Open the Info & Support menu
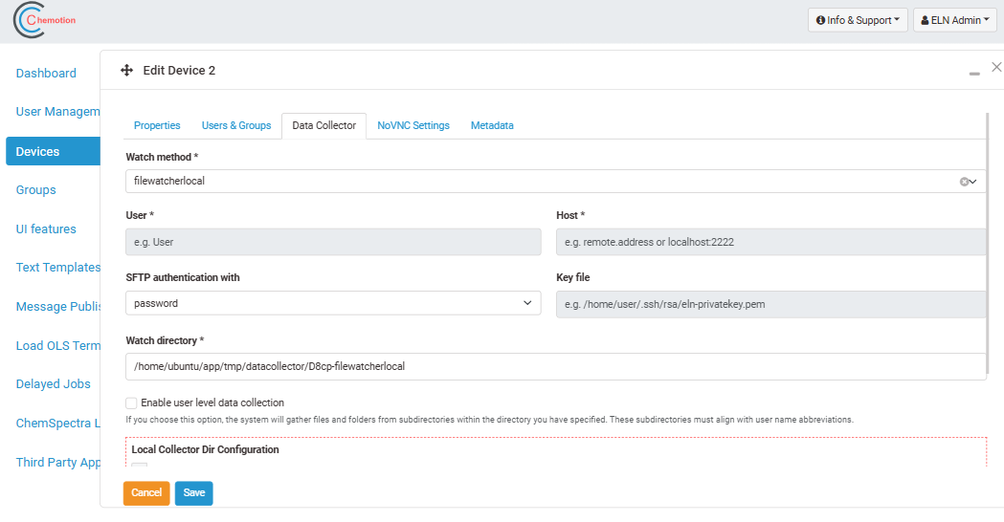The width and height of the screenshot is (1004, 522). [x=858, y=20]
